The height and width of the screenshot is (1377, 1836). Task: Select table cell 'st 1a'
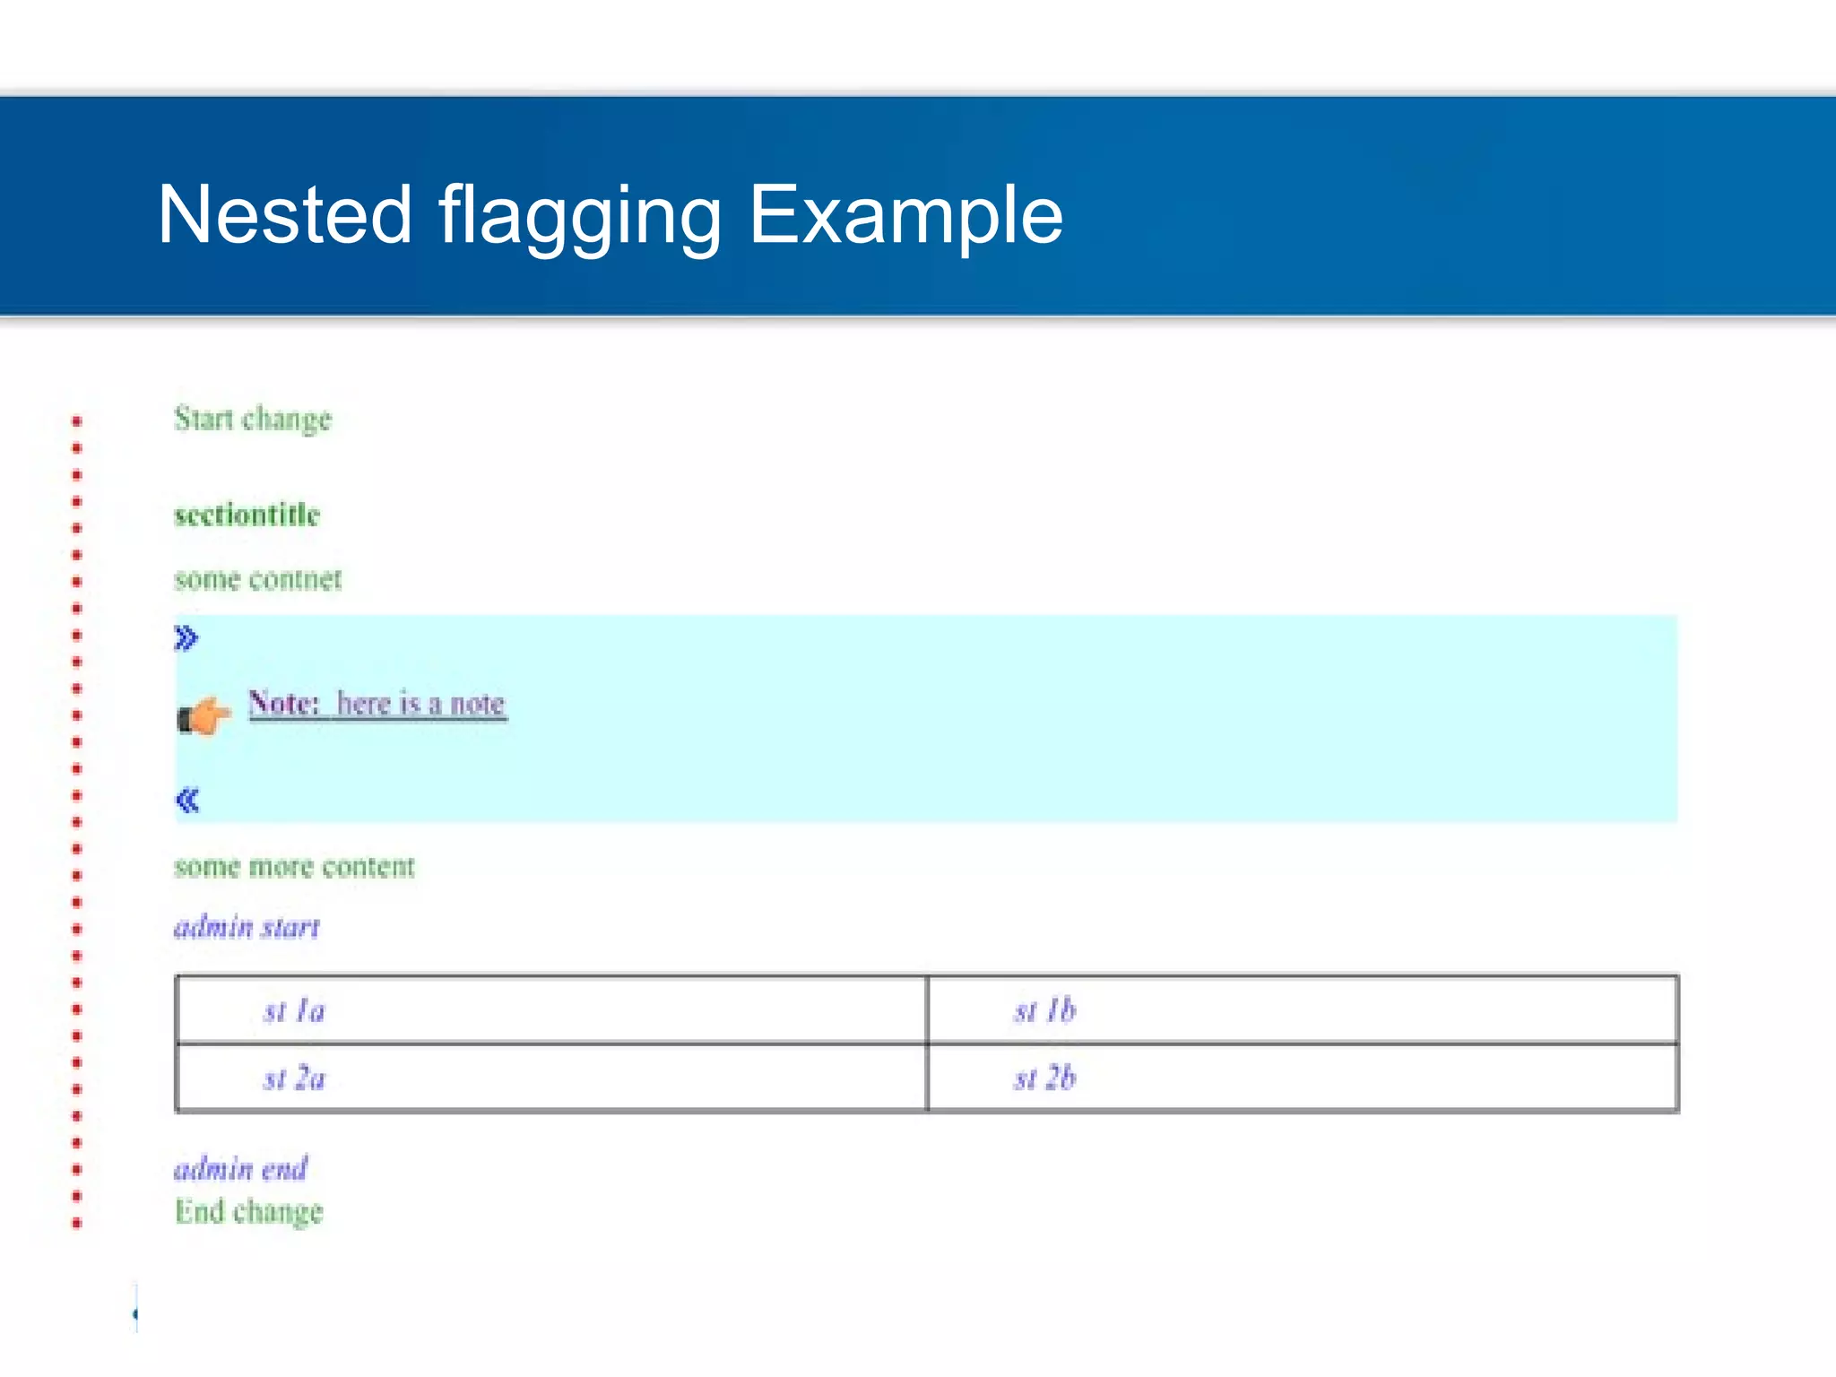(x=552, y=1010)
